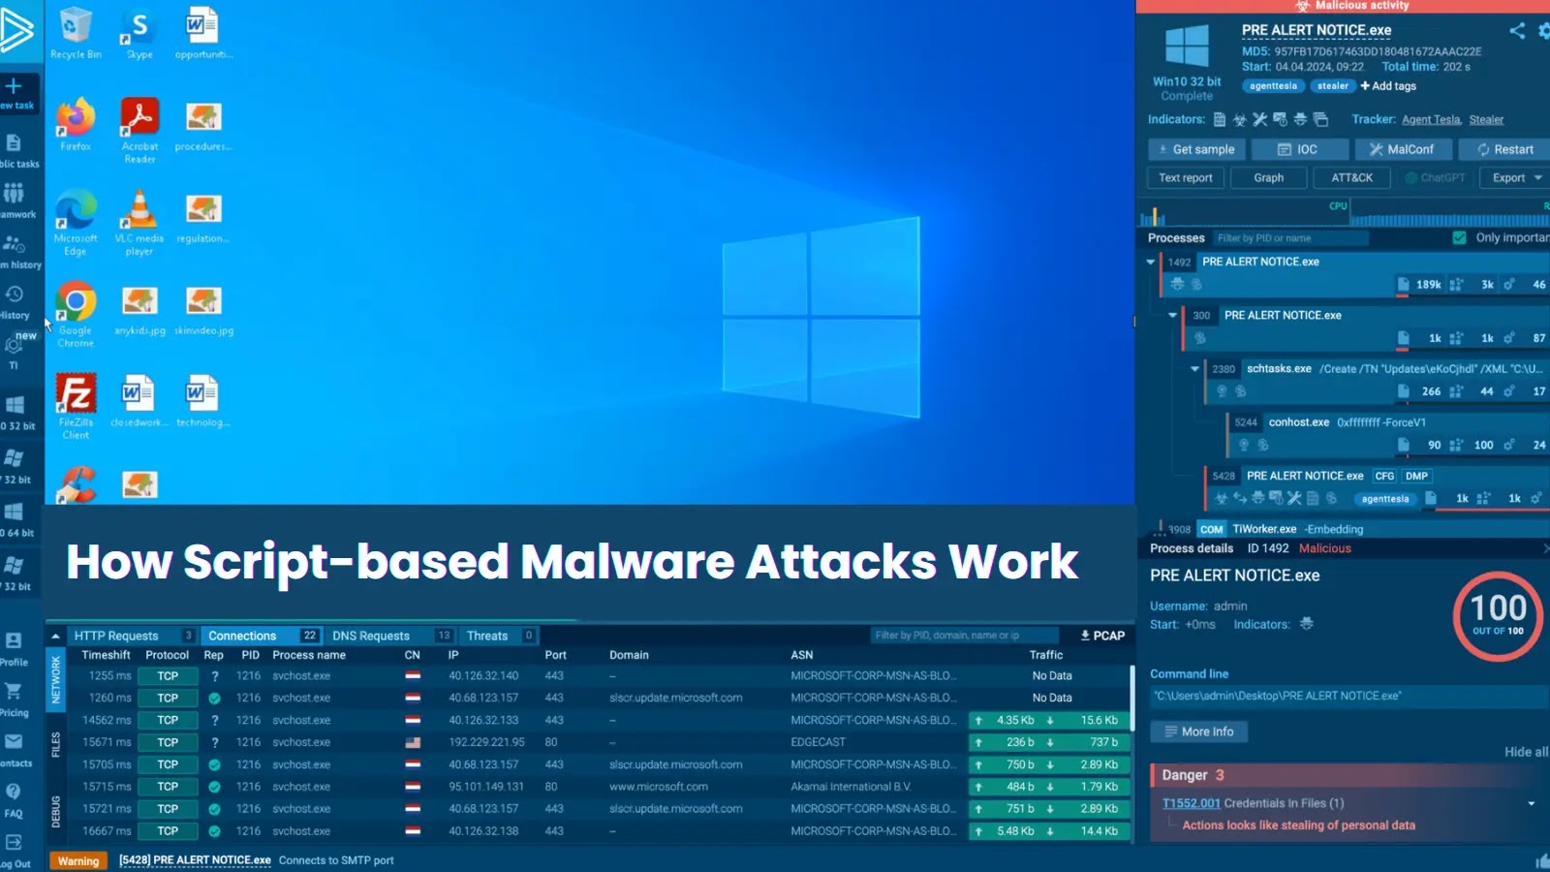Download the PCAP capture file

(x=1101, y=635)
